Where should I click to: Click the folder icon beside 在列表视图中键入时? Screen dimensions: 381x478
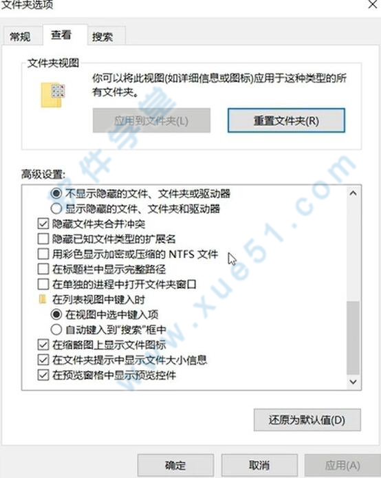43,299
